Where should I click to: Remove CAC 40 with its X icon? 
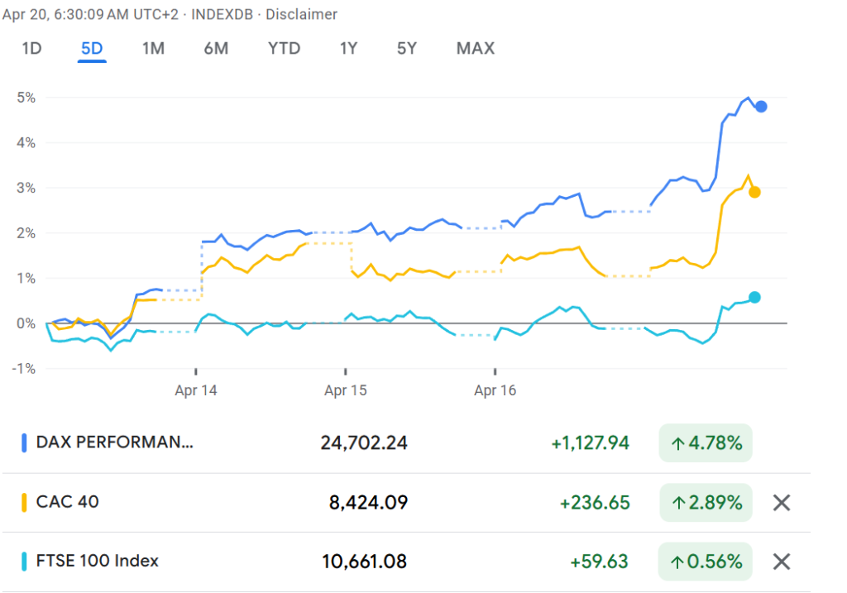pos(782,502)
